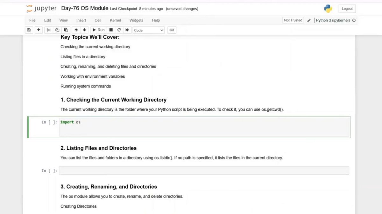Screen dimensions: 382x214
Task: Click the '(unsaved changes)' status text
Action: tap(182, 9)
